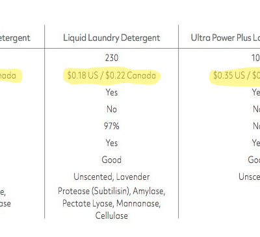Click the Unscented, Lavender scent text

coord(112,177)
